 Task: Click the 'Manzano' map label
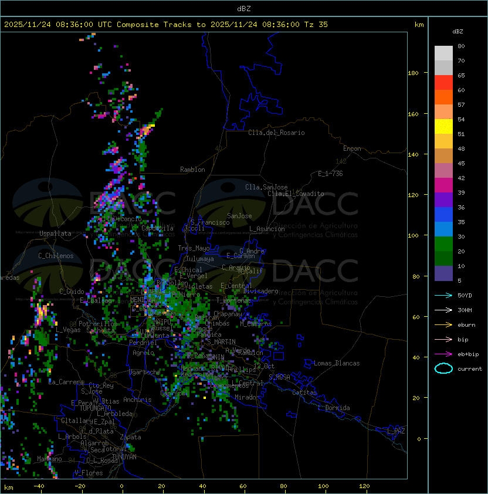49,459
